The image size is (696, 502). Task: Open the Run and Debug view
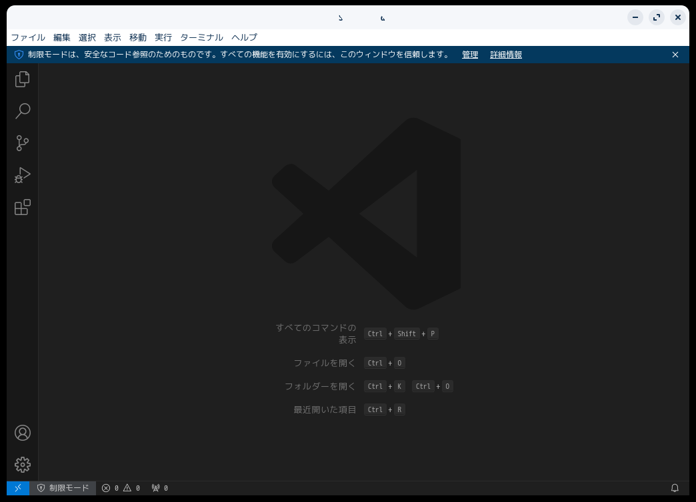[22, 175]
